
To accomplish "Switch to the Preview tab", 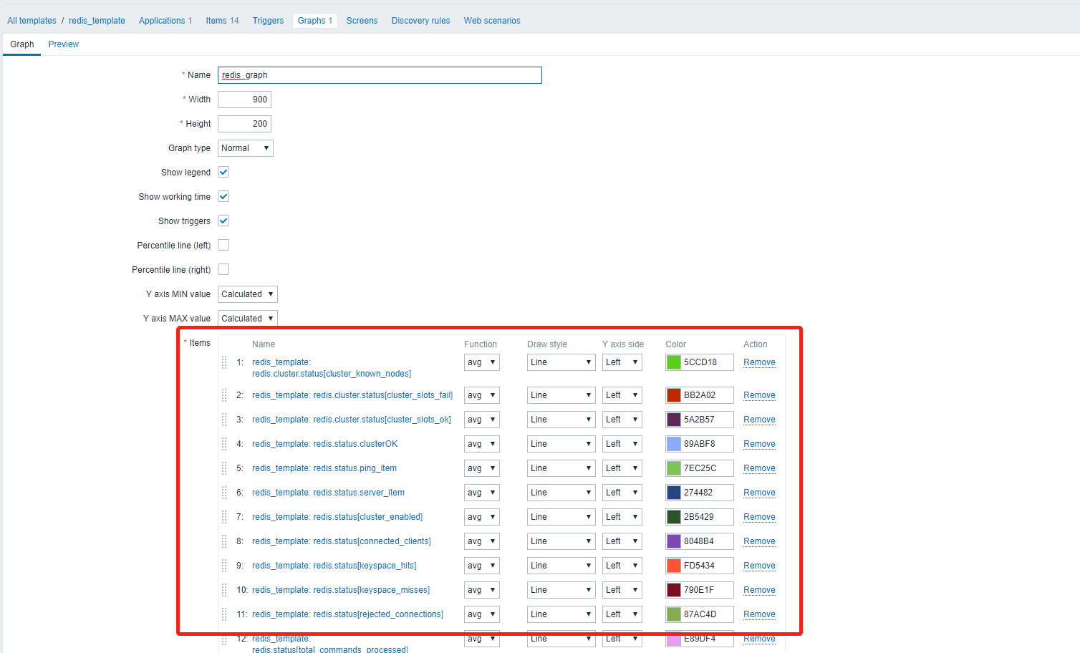I will click(64, 44).
